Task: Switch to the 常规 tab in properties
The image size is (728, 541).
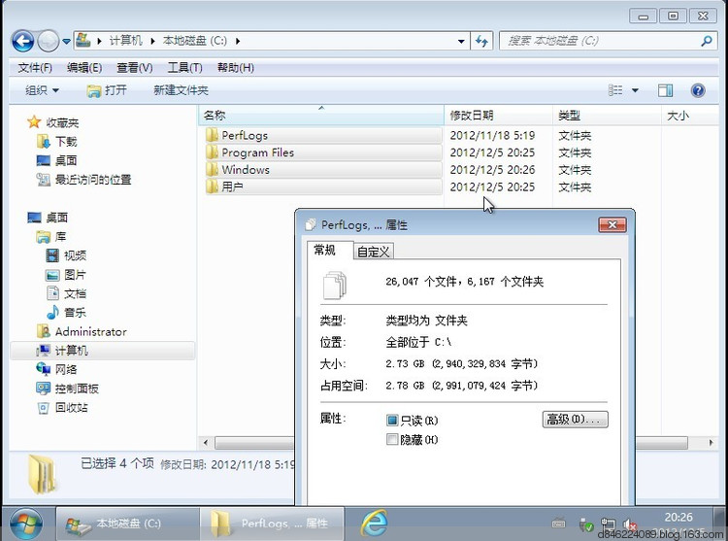Action: (x=330, y=250)
